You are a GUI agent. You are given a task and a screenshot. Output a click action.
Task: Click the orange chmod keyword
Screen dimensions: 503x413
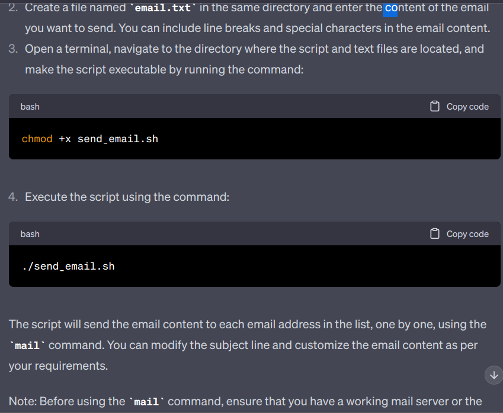click(x=37, y=139)
